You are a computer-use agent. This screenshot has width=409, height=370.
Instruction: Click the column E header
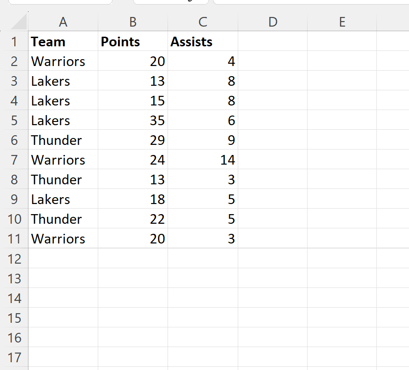click(342, 22)
